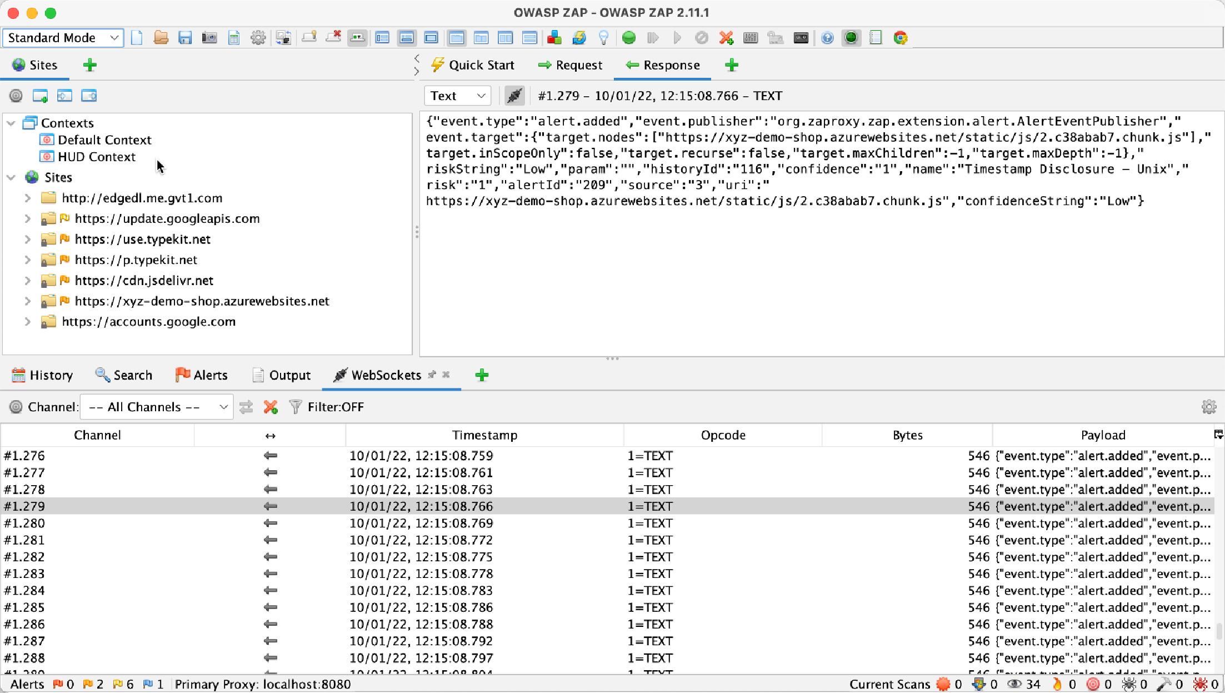Click the Step breakpoint icon
This screenshot has width=1225, height=693.
pos(653,38)
